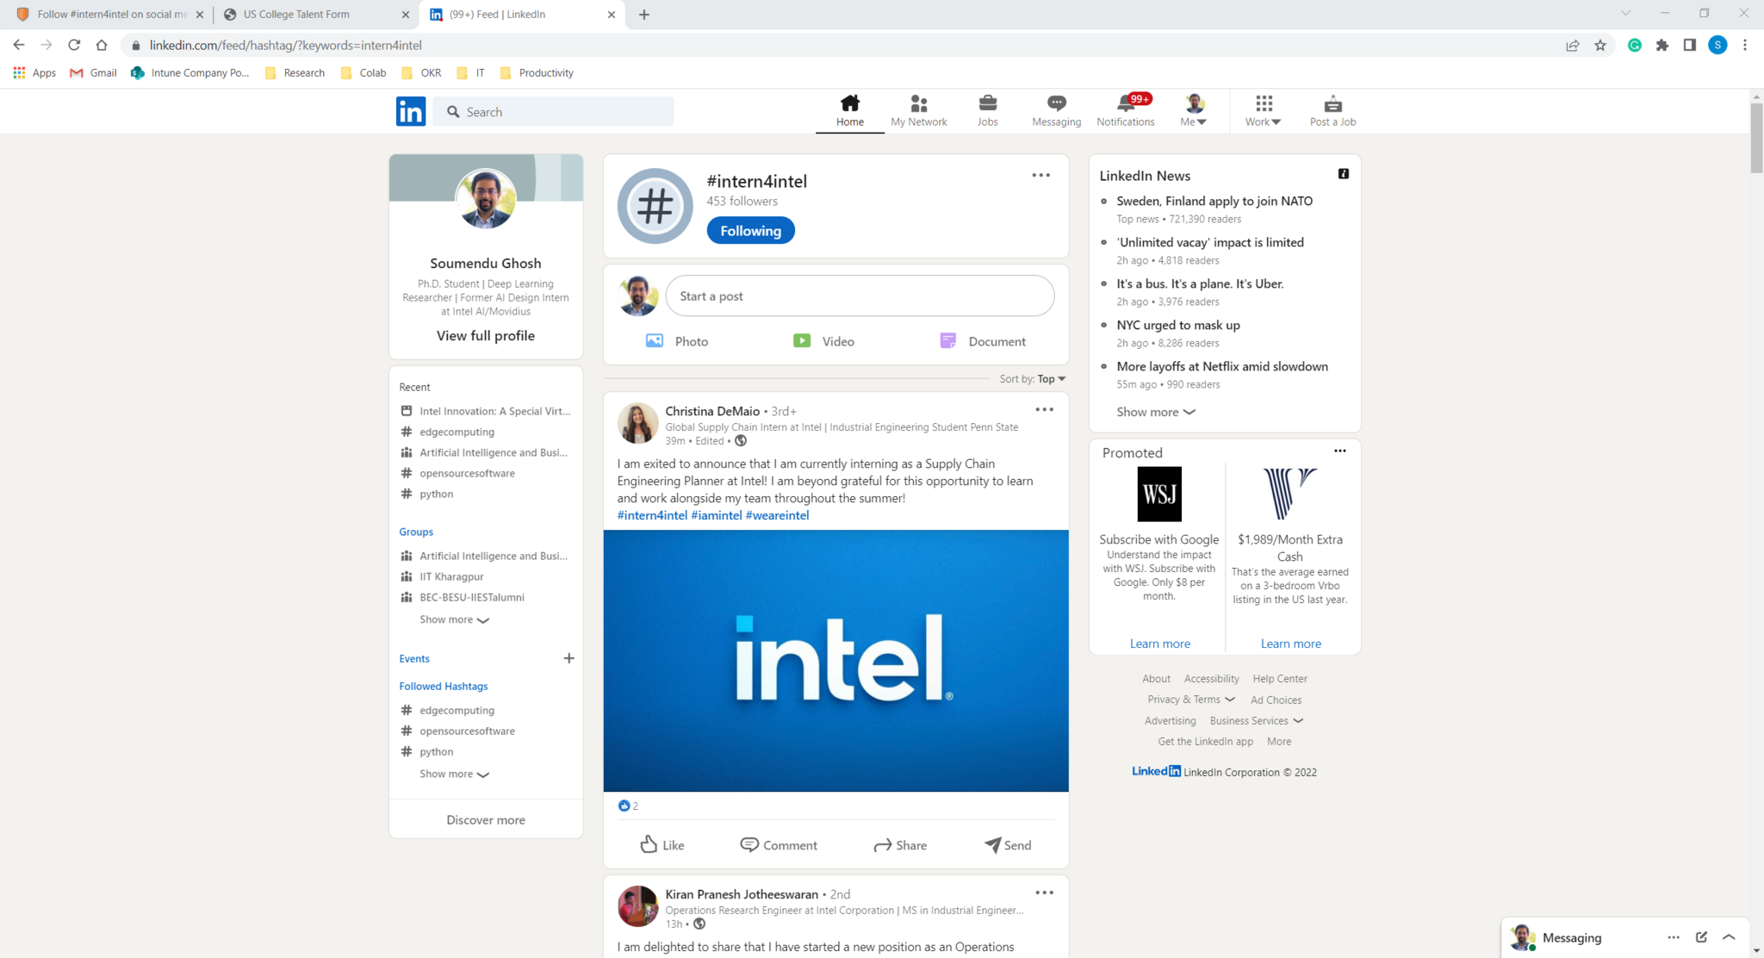Expand Show more in LinkedIn News

point(1155,412)
